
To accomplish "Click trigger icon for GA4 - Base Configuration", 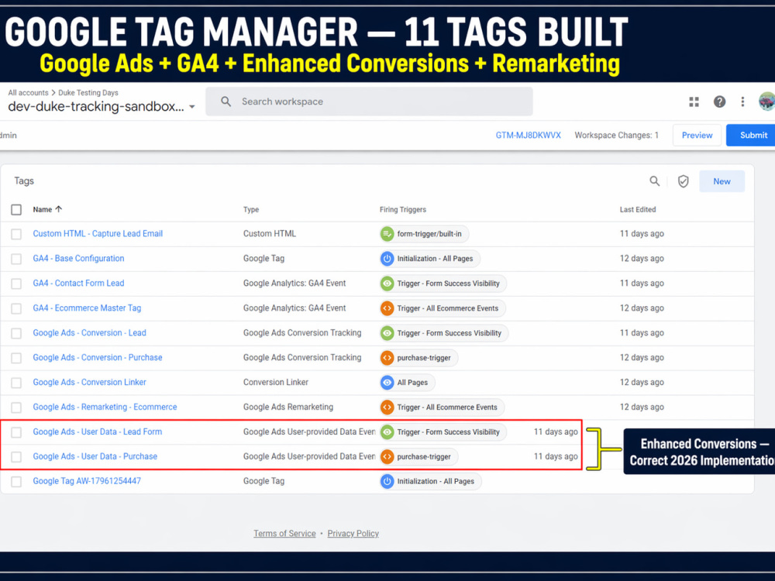I will pyautogui.click(x=387, y=259).
